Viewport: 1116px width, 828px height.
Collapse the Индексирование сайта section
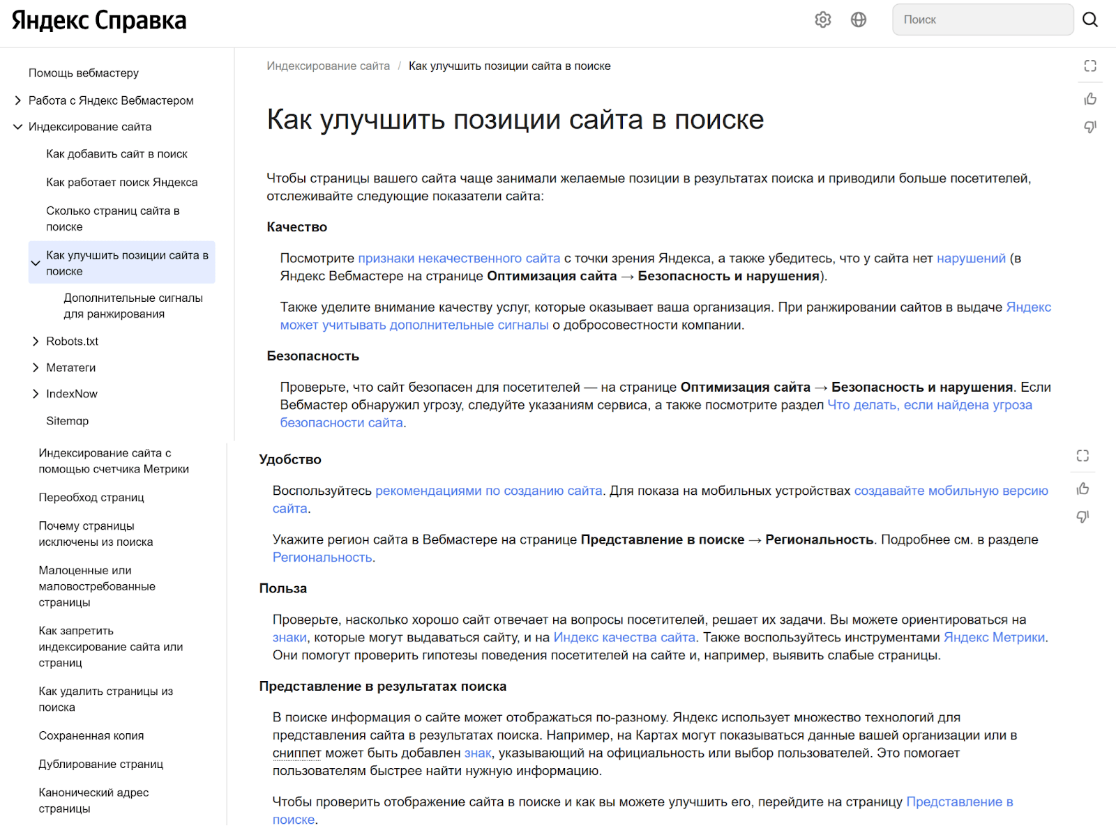[18, 127]
